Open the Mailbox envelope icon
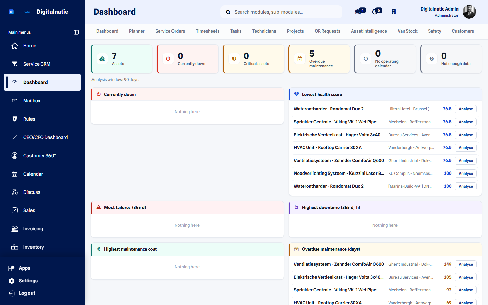Screen dimensions: 488x305 [x=15, y=101]
